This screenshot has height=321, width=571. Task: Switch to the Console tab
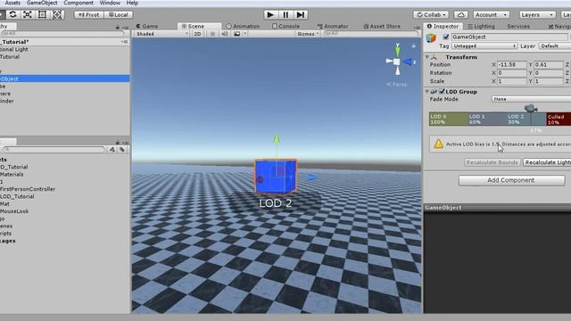pos(286,26)
